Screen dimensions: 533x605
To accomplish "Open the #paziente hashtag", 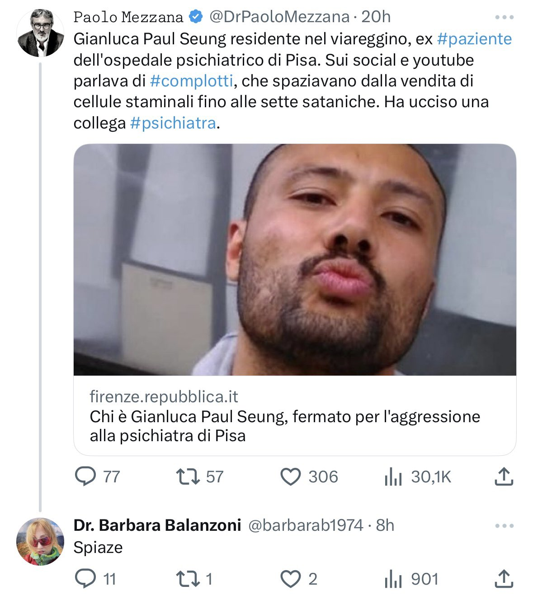I will (474, 39).
